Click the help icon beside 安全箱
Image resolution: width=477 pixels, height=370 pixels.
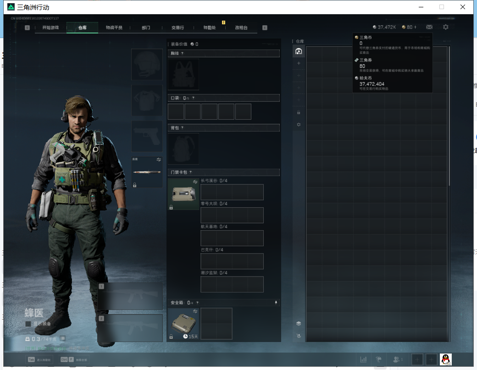pyautogui.click(x=197, y=303)
